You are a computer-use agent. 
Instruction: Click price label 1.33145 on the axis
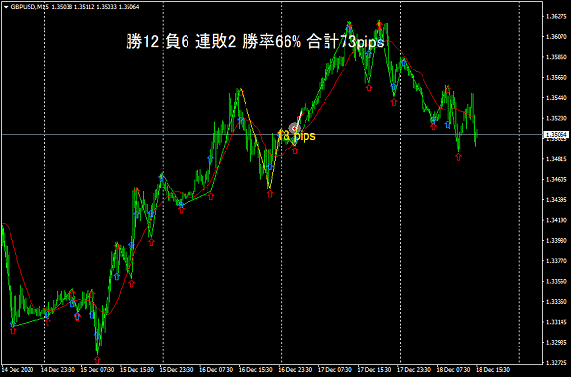click(x=557, y=322)
